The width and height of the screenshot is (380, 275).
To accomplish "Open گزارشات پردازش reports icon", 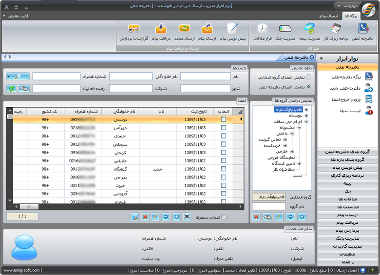I will coord(134,32).
